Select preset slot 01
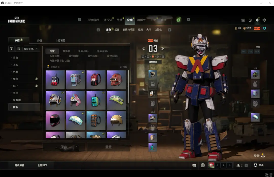The image size is (274, 177). (143, 56)
